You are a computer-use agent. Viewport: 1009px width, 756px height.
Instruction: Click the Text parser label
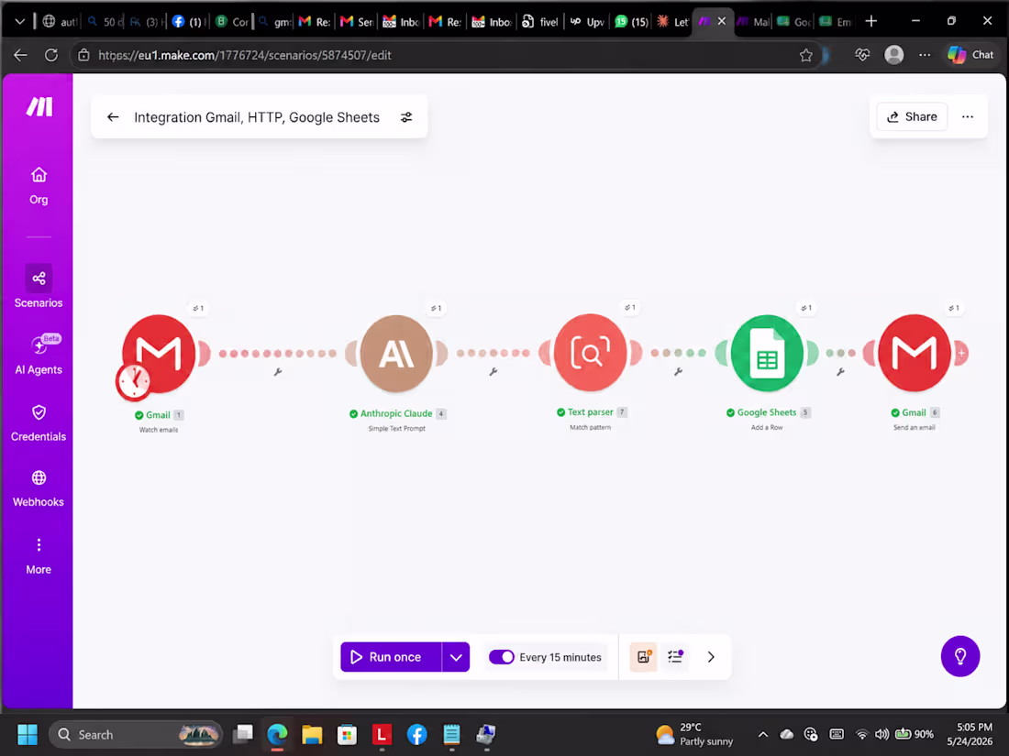pos(590,412)
